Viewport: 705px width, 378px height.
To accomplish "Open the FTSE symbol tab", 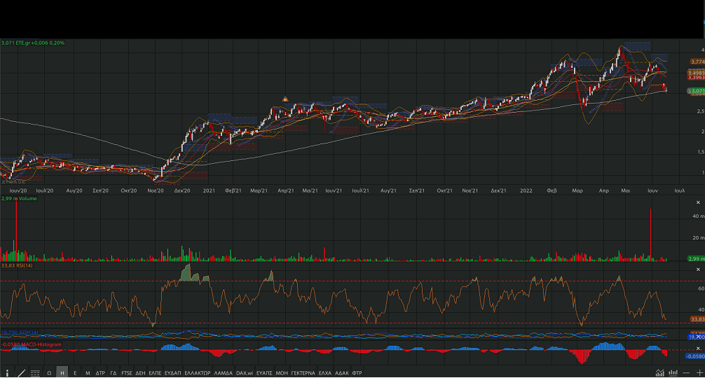I will pyautogui.click(x=126, y=373).
